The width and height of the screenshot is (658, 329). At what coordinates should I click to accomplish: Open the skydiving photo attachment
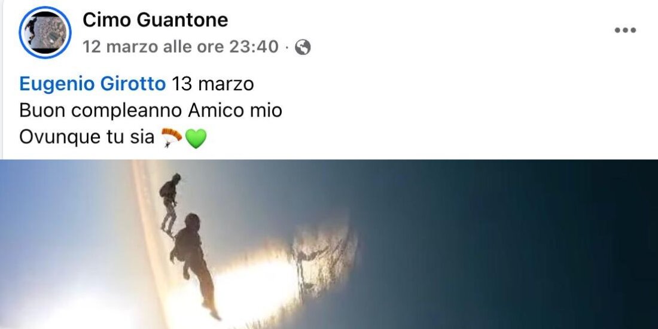[x=329, y=244]
